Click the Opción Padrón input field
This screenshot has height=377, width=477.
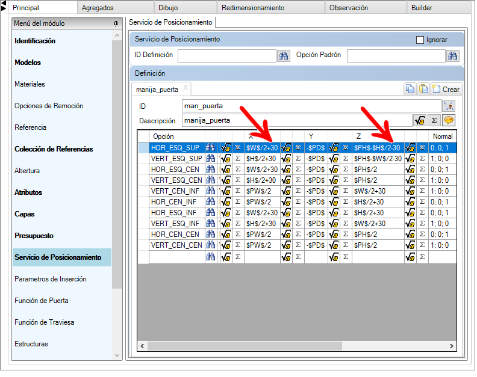pyautogui.click(x=396, y=55)
